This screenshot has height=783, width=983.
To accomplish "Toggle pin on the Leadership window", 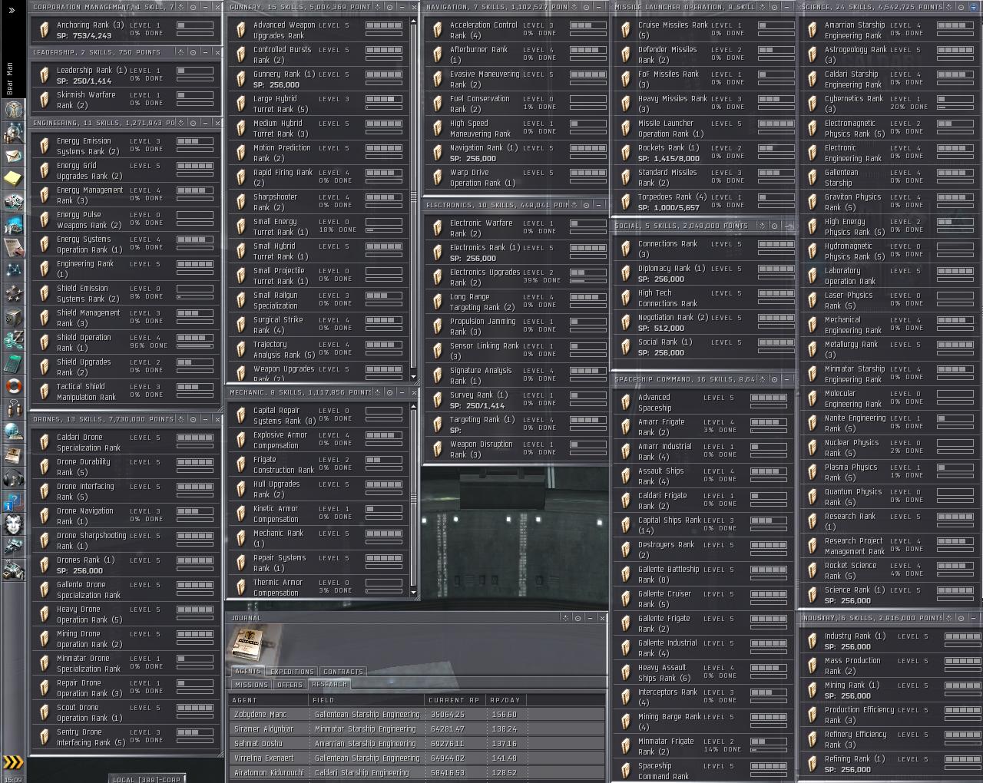I will (180, 52).
